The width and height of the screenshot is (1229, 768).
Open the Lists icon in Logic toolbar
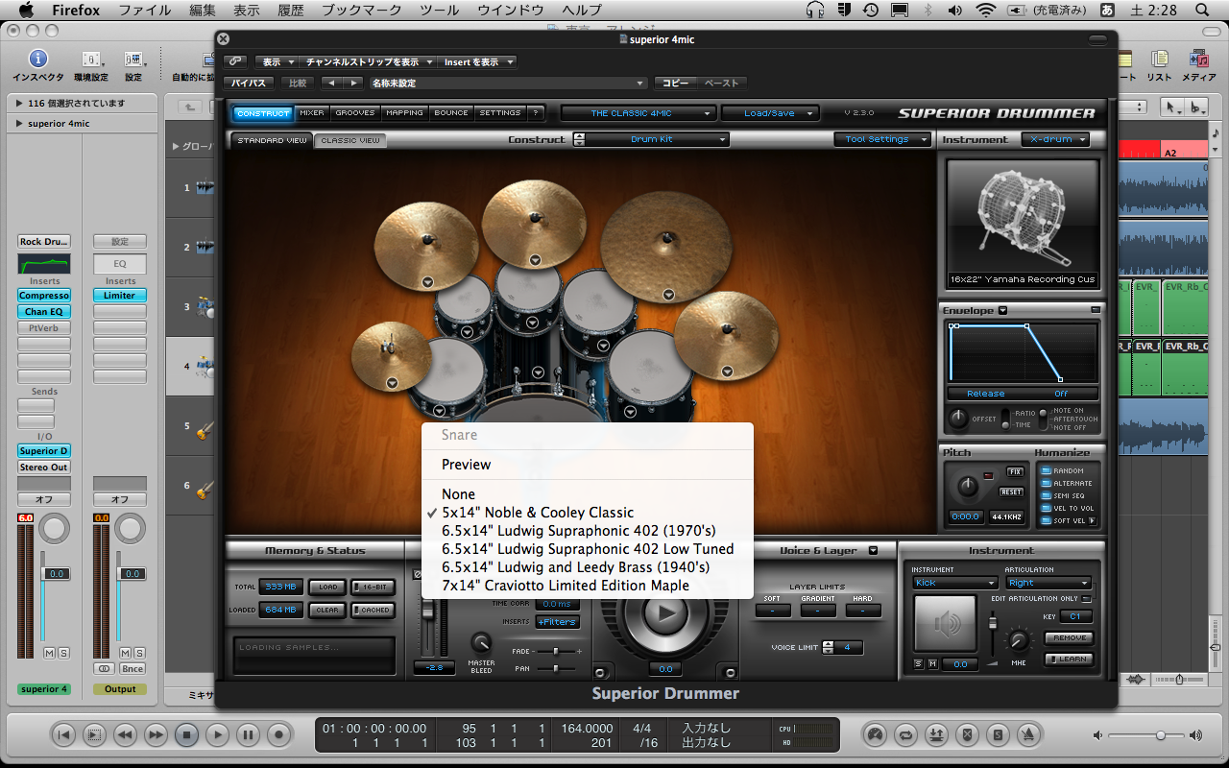[1159, 60]
